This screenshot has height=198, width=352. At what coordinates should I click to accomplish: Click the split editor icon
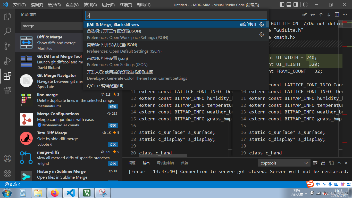tap(337, 15)
